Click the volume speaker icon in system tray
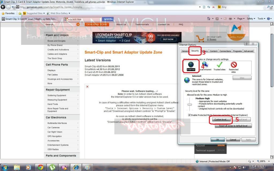 pyautogui.click(x=244, y=167)
